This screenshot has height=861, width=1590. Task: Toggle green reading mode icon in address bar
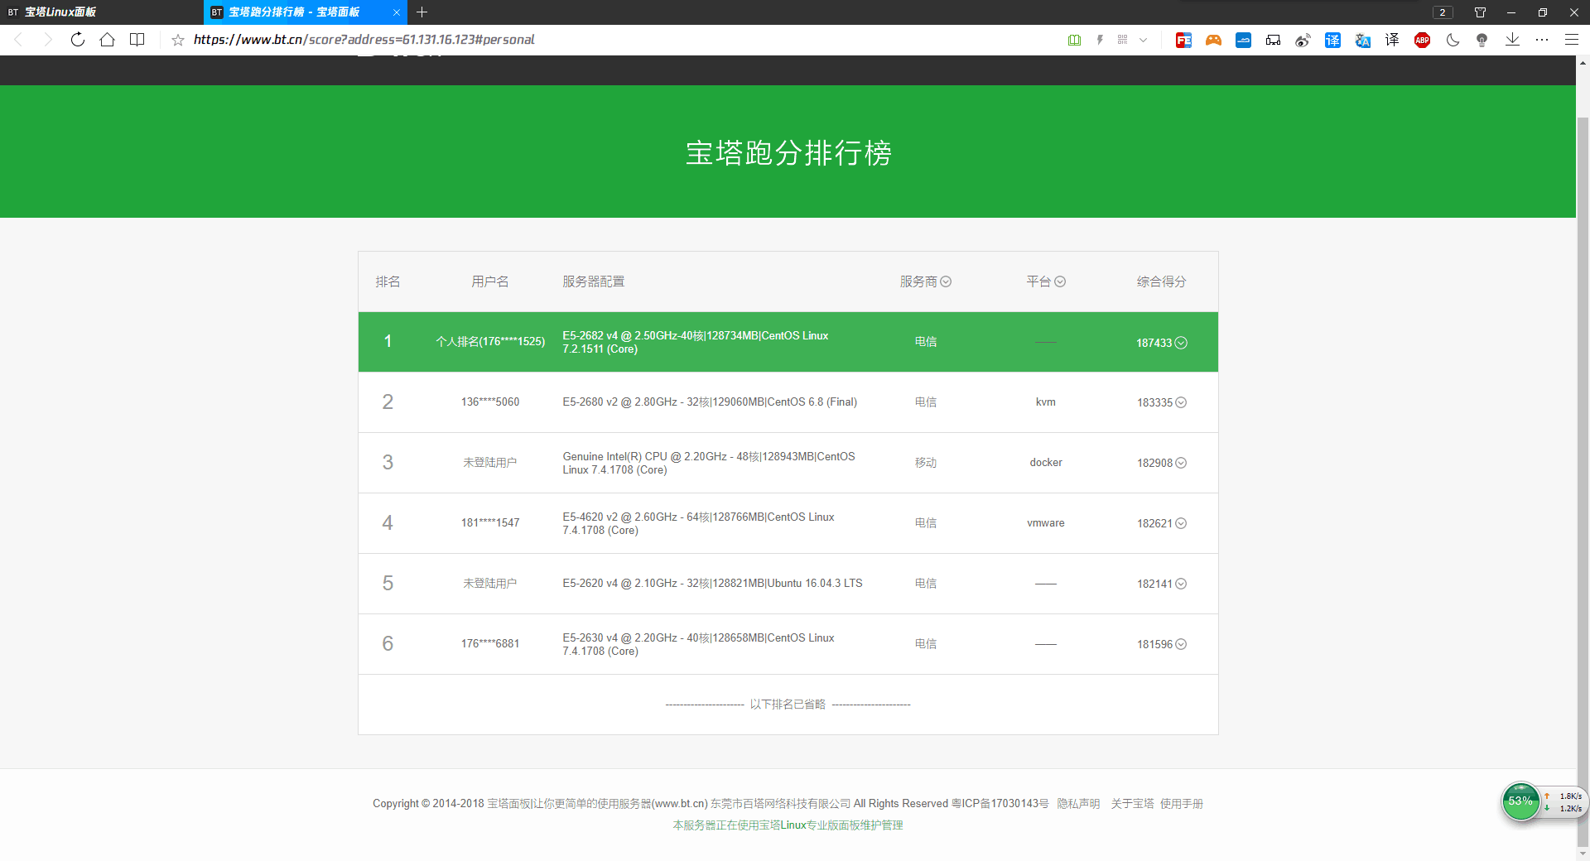pos(1074,40)
